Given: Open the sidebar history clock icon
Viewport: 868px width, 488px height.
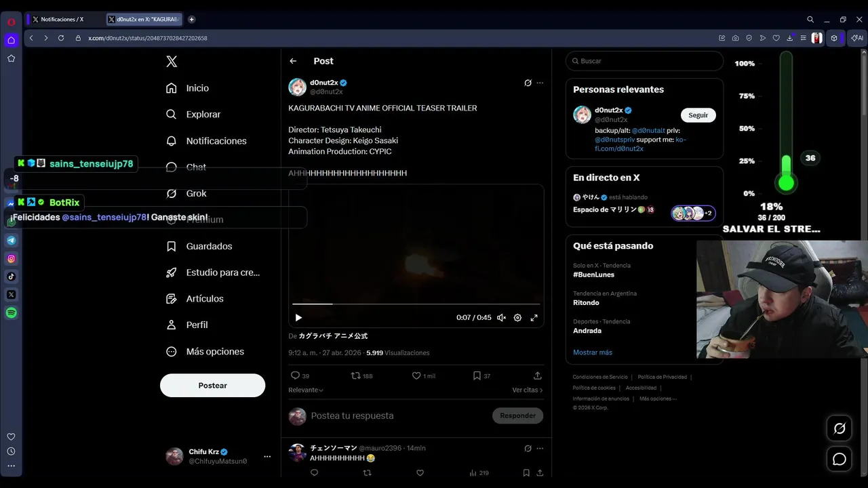Looking at the screenshot, I should [x=11, y=451].
